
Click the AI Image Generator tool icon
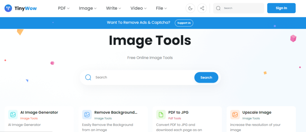[x=13, y=114]
